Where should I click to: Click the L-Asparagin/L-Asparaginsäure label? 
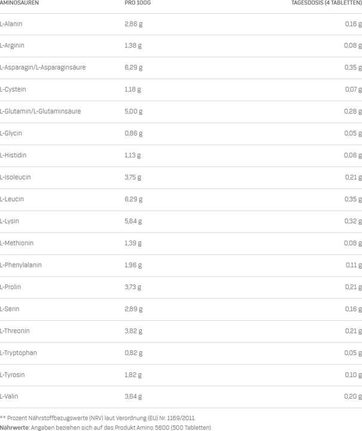coord(43,67)
